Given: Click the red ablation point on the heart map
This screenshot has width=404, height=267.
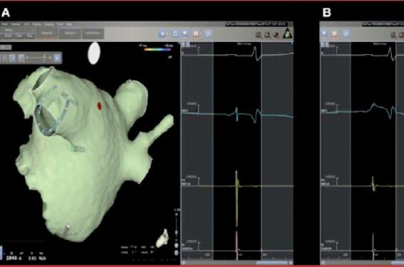Looking at the screenshot, I should 100,106.
